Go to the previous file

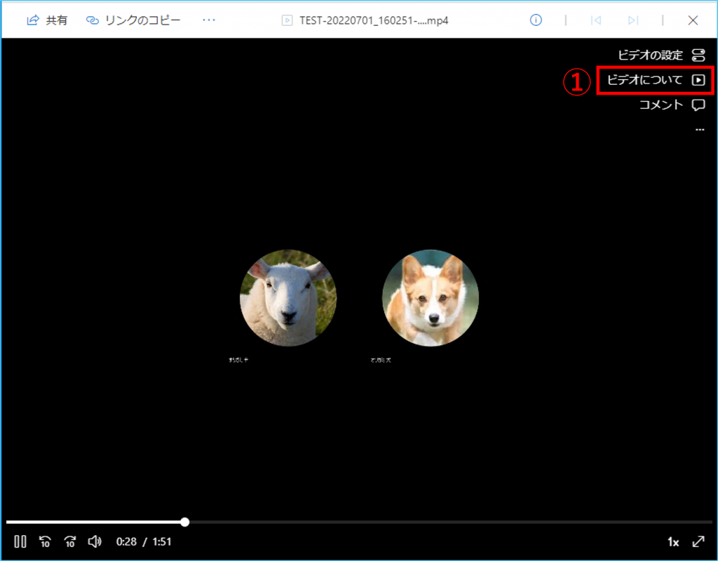596,20
